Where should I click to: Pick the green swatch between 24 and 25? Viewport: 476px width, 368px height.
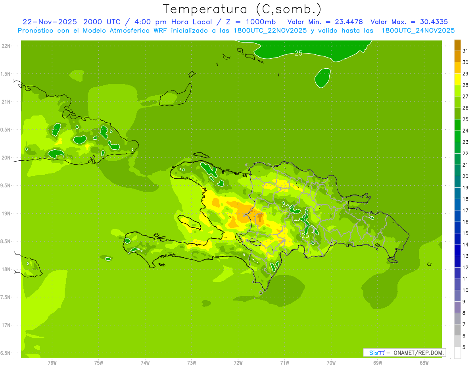tap(457, 125)
